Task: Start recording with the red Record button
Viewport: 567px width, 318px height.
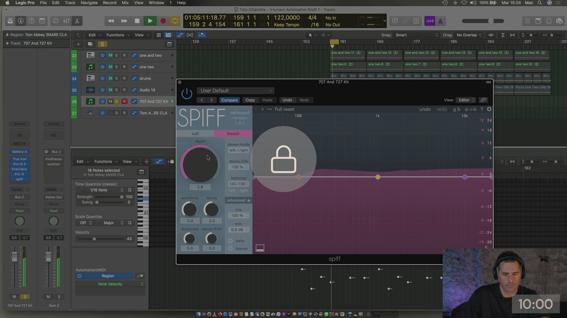Action: [x=163, y=21]
